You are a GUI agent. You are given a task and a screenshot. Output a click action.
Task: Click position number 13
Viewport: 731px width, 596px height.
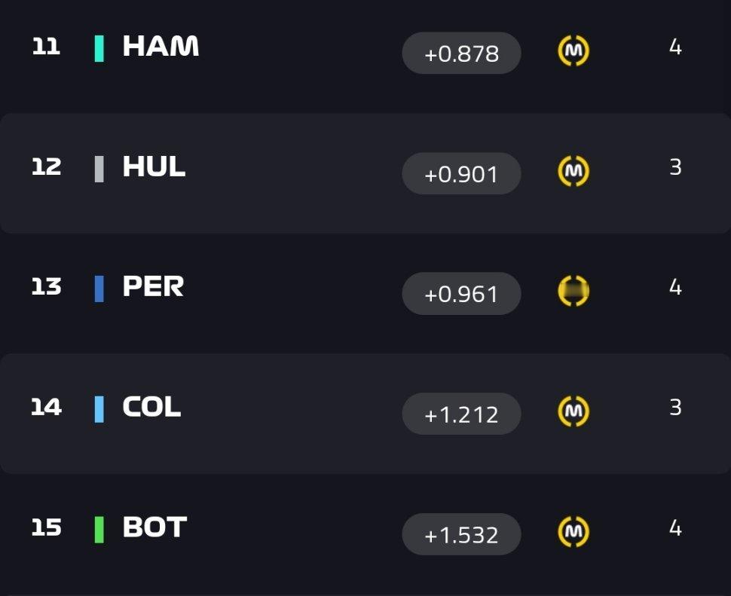click(46, 286)
